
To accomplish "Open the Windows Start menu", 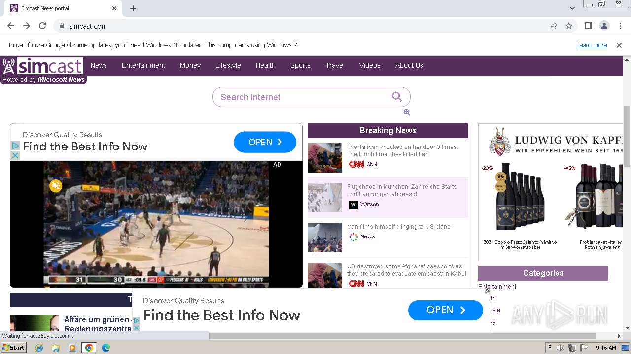I will pos(14,348).
